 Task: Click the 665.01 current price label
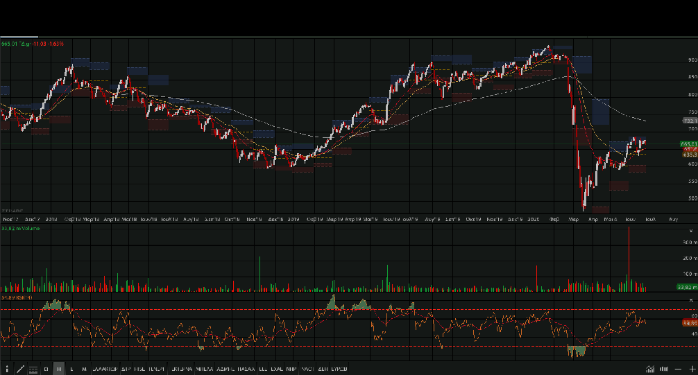pyautogui.click(x=688, y=143)
